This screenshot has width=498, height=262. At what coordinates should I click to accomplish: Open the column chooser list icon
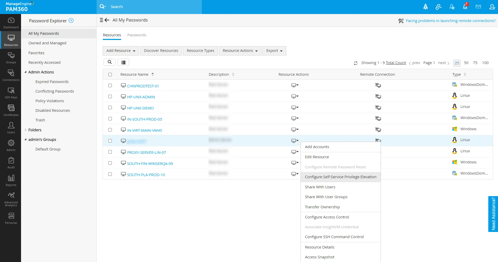click(x=123, y=62)
